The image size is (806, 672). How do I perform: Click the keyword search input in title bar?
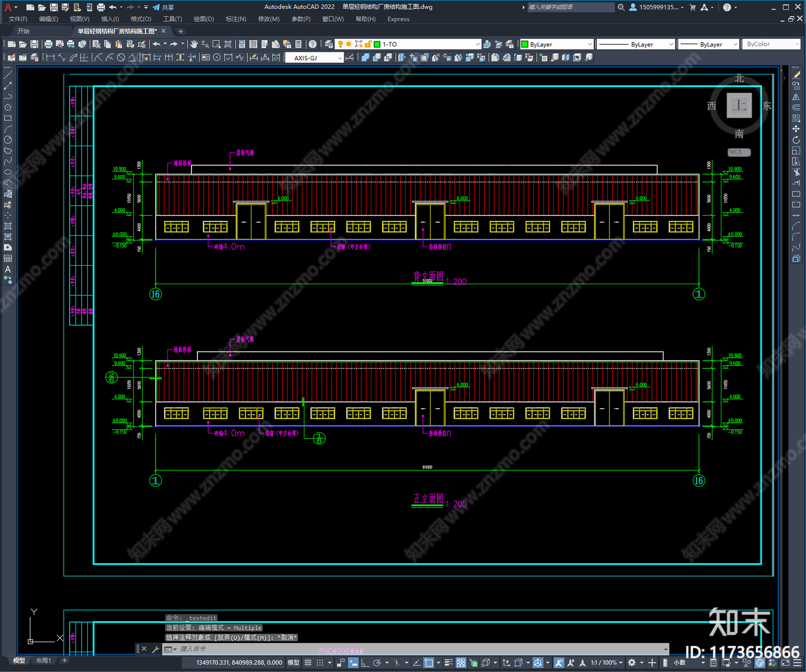[x=571, y=7]
